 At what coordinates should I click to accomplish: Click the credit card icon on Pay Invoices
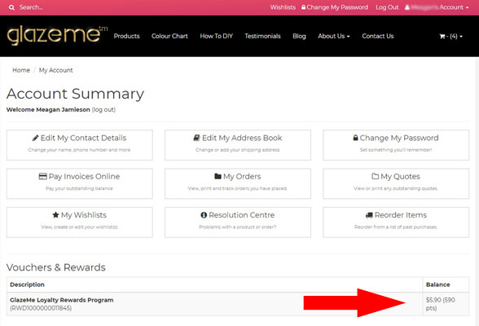[42, 176]
